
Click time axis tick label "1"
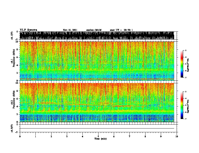pos(35,136)
